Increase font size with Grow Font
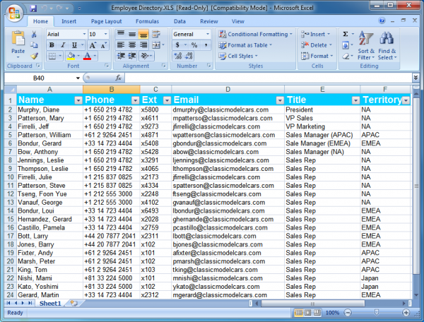Viewport: 424px width, 322px height. click(92, 45)
